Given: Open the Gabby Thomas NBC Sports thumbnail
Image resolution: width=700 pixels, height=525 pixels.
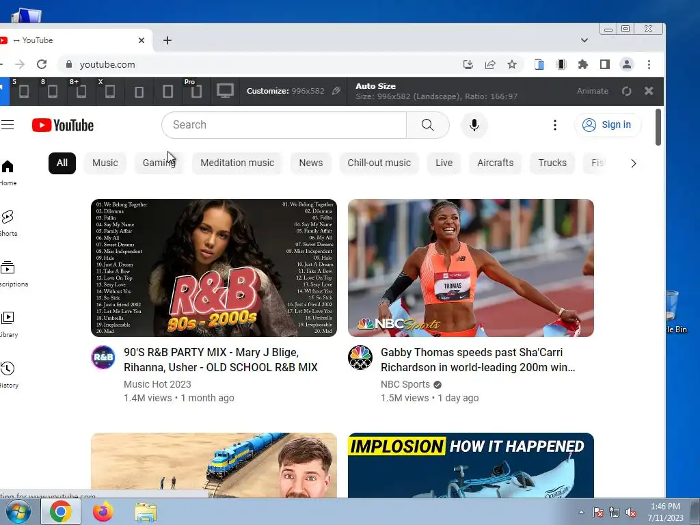Looking at the screenshot, I should 471,268.
